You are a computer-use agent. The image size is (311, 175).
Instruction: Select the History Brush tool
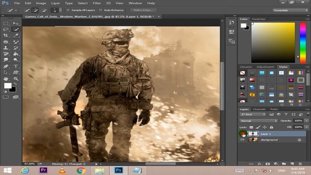(x=16, y=48)
